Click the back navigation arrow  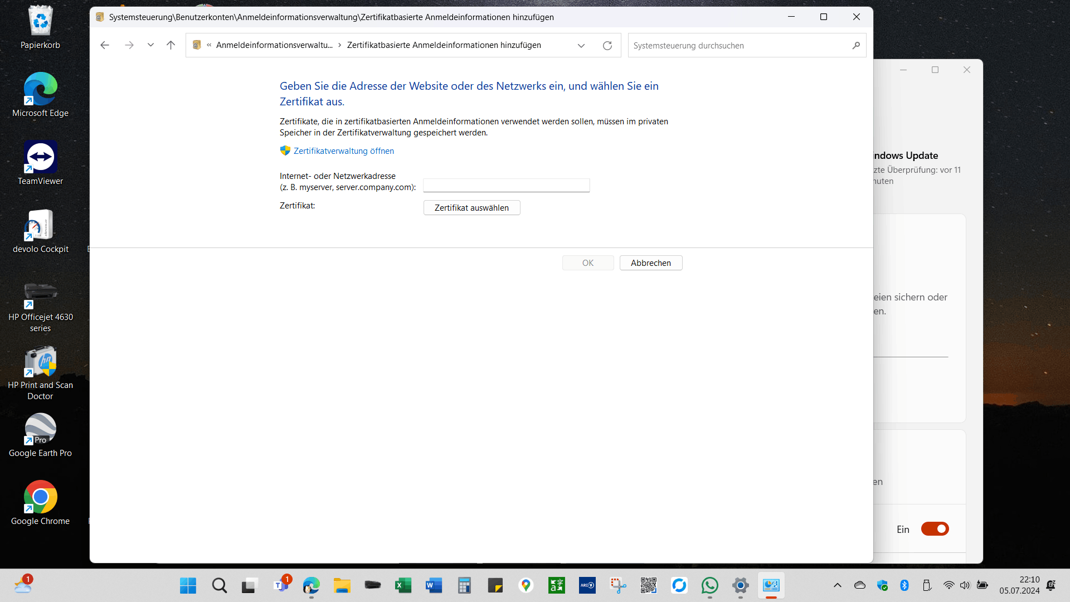105,45
